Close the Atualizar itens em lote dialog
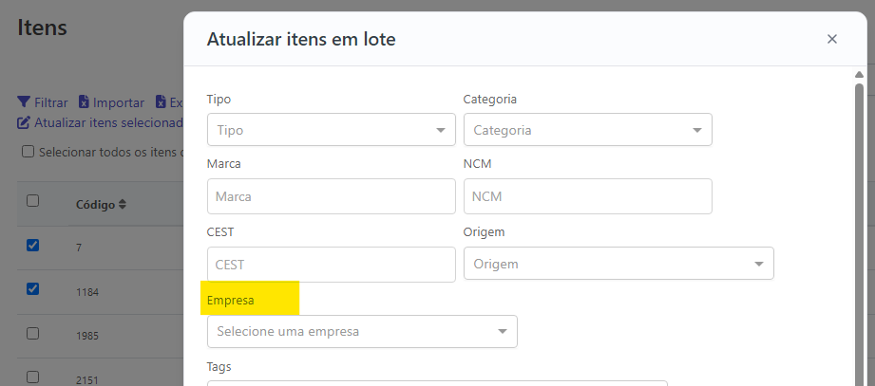Screen dimensions: 875x386 (832, 39)
